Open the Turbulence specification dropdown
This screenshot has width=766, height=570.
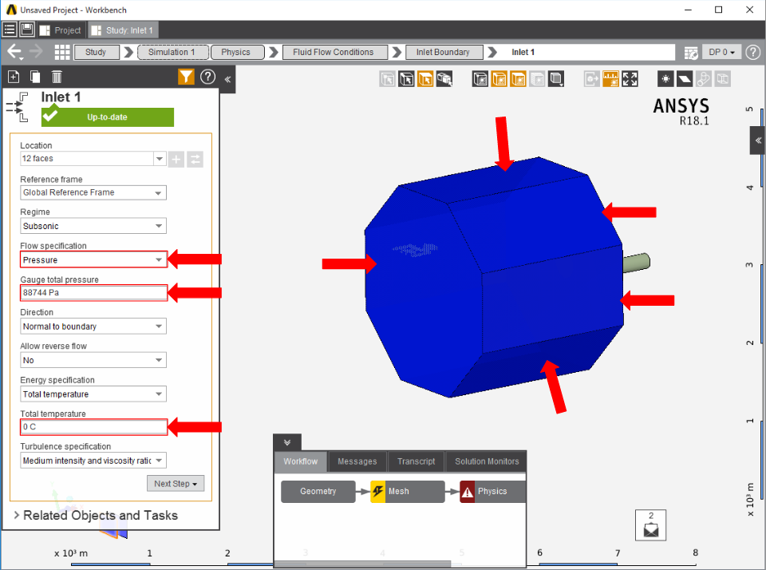pos(93,461)
